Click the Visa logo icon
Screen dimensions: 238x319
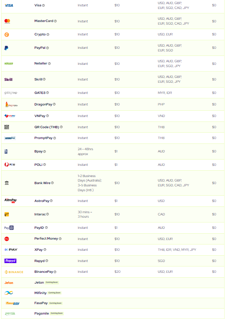click(x=9, y=5)
